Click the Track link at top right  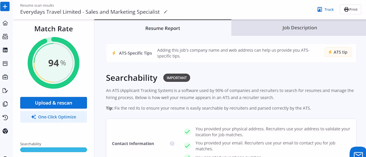pyautogui.click(x=325, y=9)
